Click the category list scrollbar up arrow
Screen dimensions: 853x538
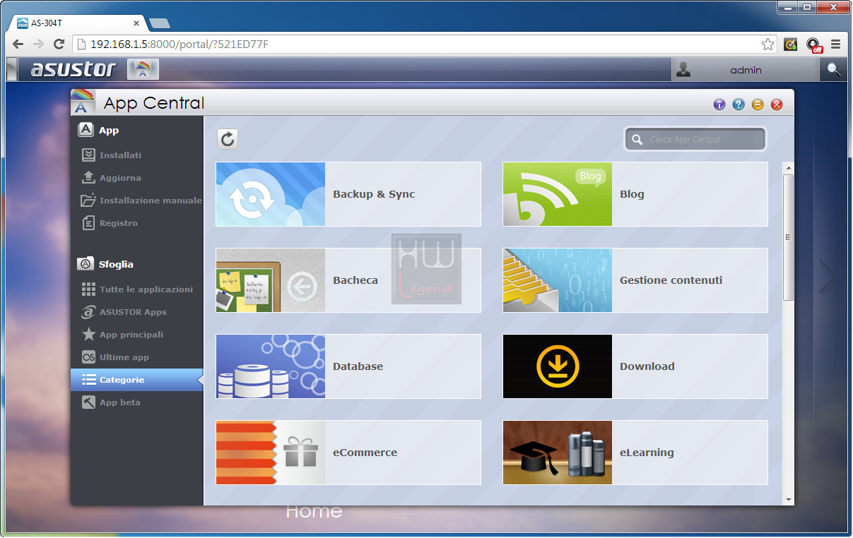pos(789,168)
